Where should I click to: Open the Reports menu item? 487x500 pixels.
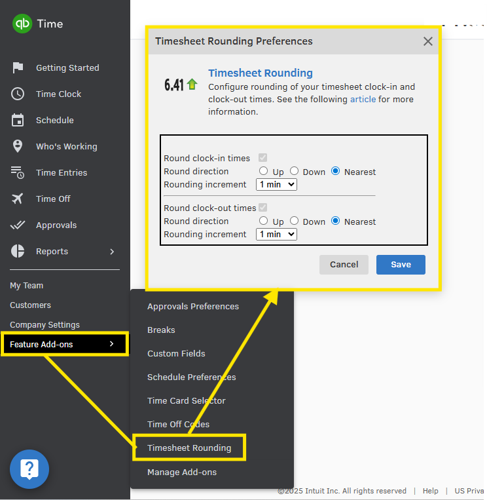click(x=52, y=251)
